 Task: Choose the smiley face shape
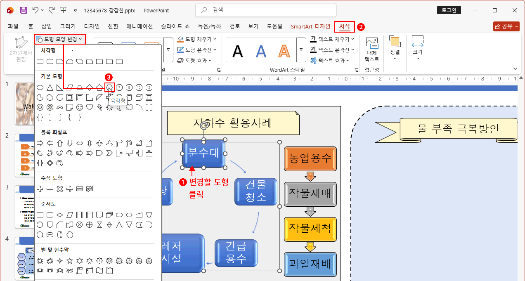(x=80, y=107)
